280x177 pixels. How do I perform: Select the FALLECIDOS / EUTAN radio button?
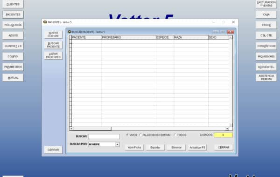pyautogui.click(x=140, y=135)
